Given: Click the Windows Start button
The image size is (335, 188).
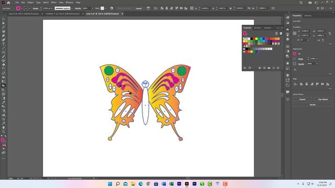Looking at the screenshot, I should pyautogui.click(x=110, y=184).
